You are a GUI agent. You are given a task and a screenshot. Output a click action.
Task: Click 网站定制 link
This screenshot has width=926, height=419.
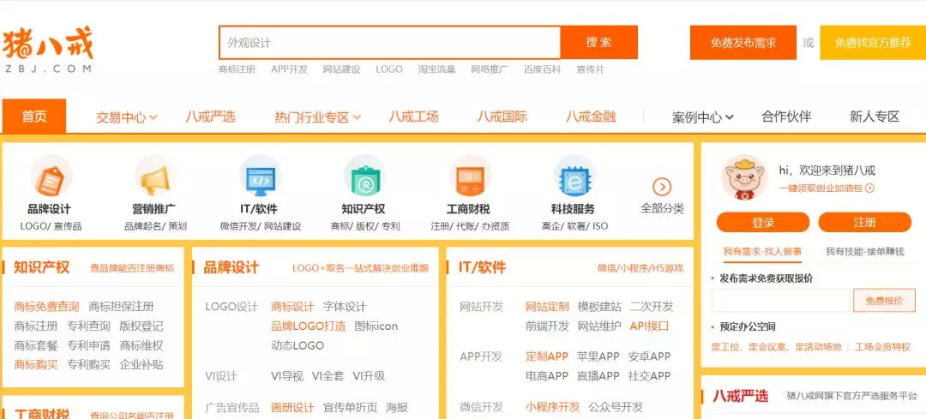point(547,306)
